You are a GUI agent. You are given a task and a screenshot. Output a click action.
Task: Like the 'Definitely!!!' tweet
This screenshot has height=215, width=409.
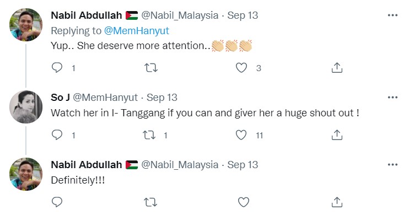pyautogui.click(x=244, y=202)
